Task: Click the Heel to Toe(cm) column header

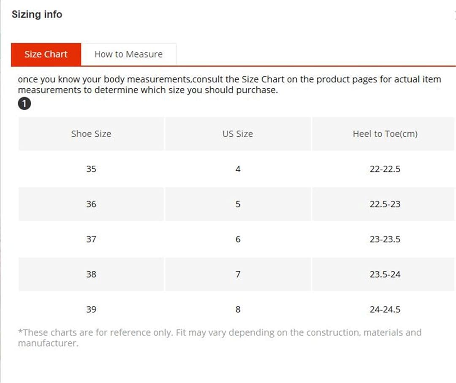Action: [x=385, y=134]
